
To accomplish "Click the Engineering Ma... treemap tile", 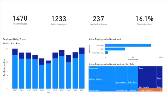I will click(x=122, y=87).
